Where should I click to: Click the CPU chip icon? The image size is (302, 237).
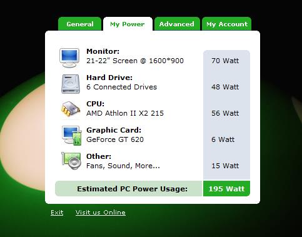(71, 109)
